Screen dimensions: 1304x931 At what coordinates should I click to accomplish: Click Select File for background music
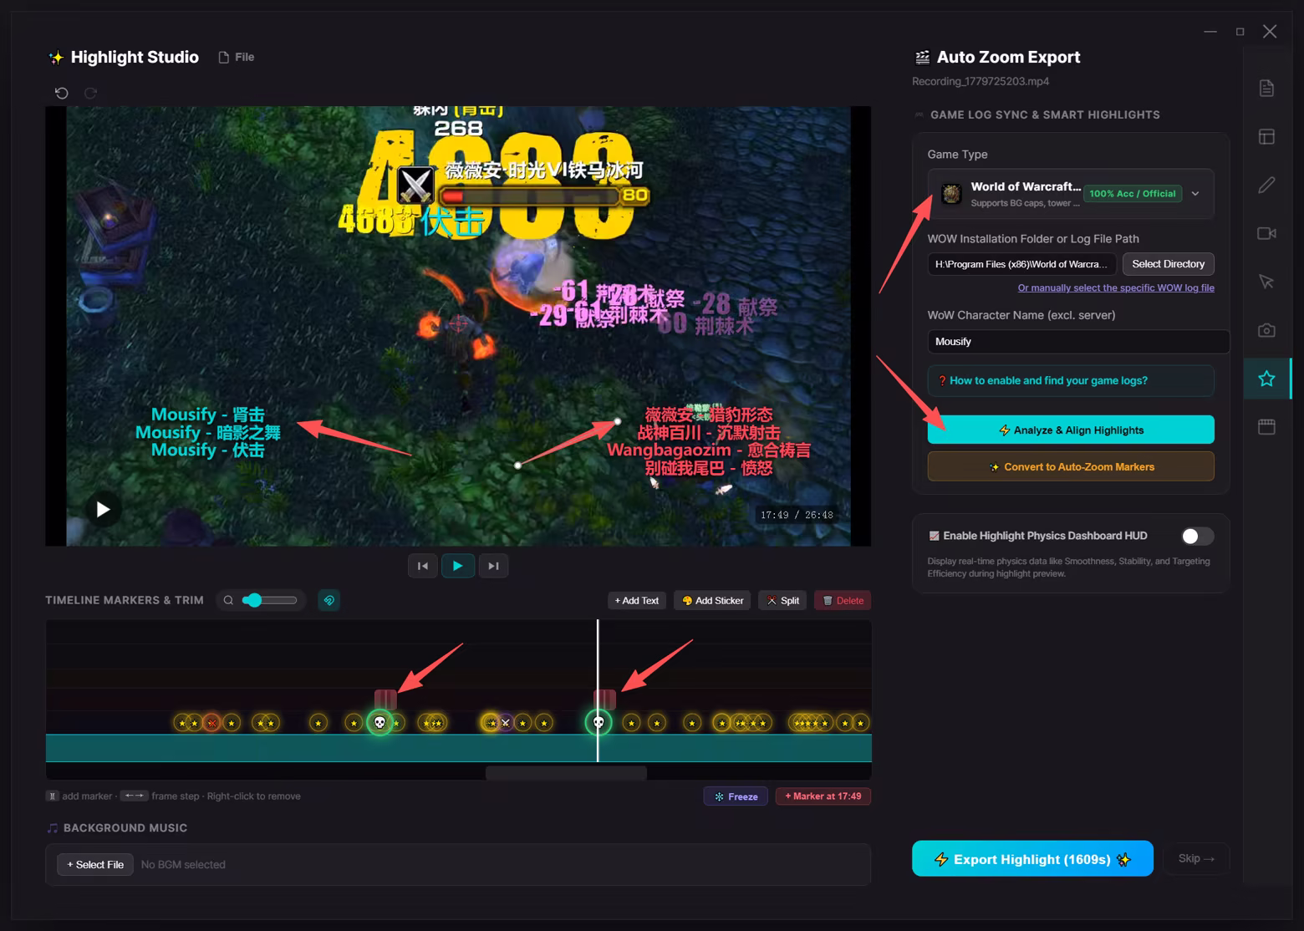95,864
